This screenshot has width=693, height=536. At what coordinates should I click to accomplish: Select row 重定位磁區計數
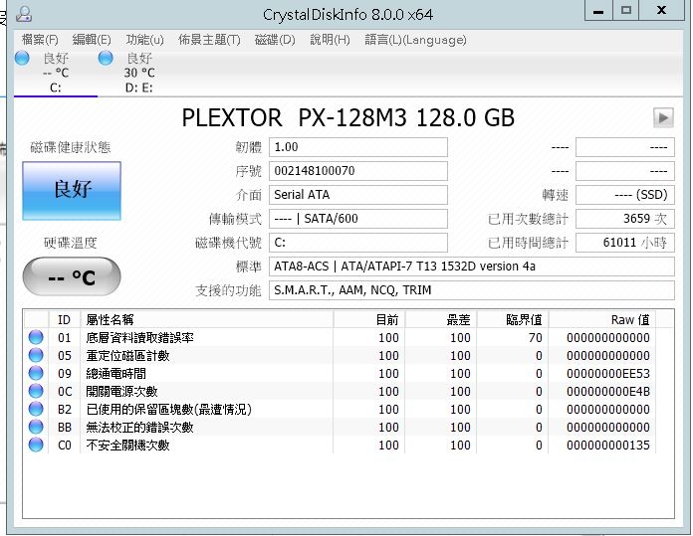click(x=340, y=355)
